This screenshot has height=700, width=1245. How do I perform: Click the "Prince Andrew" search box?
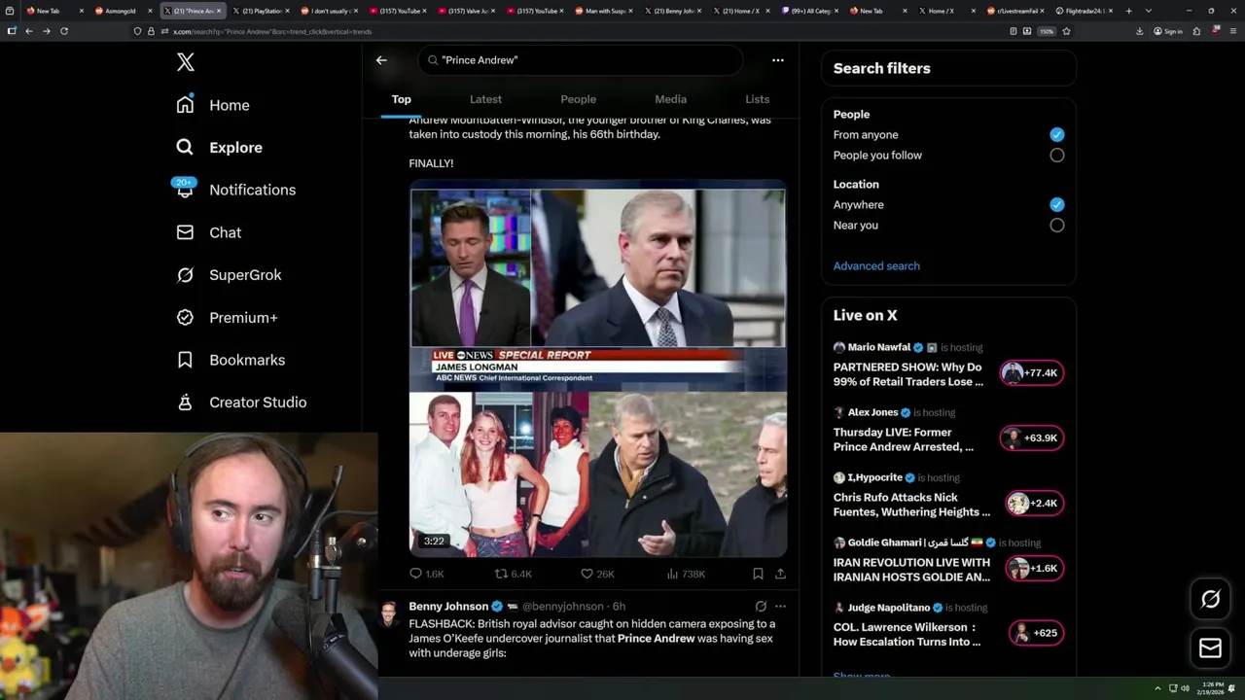(581, 60)
